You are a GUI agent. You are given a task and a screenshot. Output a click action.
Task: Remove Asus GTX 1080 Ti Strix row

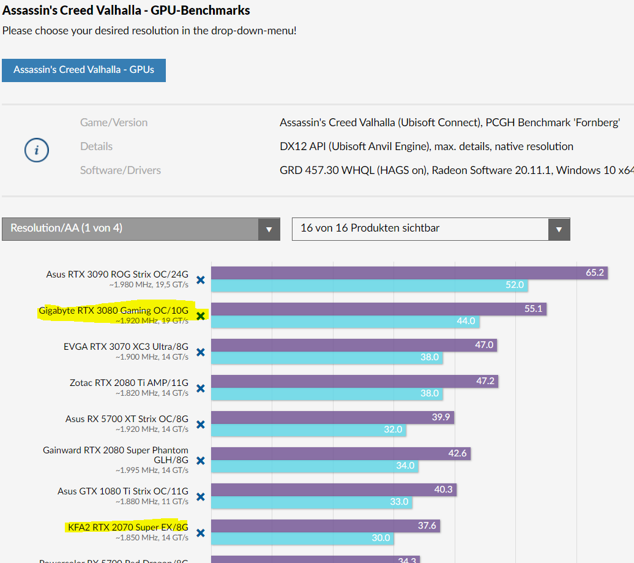(x=201, y=497)
